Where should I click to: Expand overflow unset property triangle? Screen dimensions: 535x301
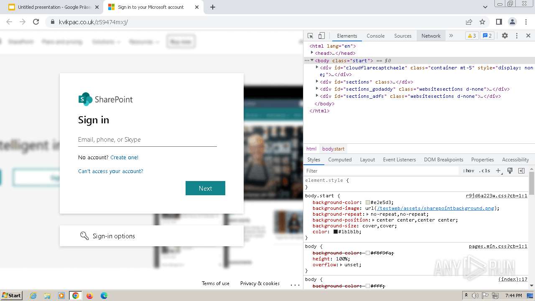[x=341, y=265]
